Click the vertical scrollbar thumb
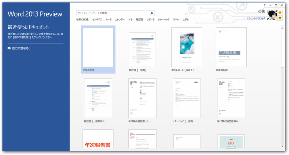289x155 pixels. click(x=282, y=48)
